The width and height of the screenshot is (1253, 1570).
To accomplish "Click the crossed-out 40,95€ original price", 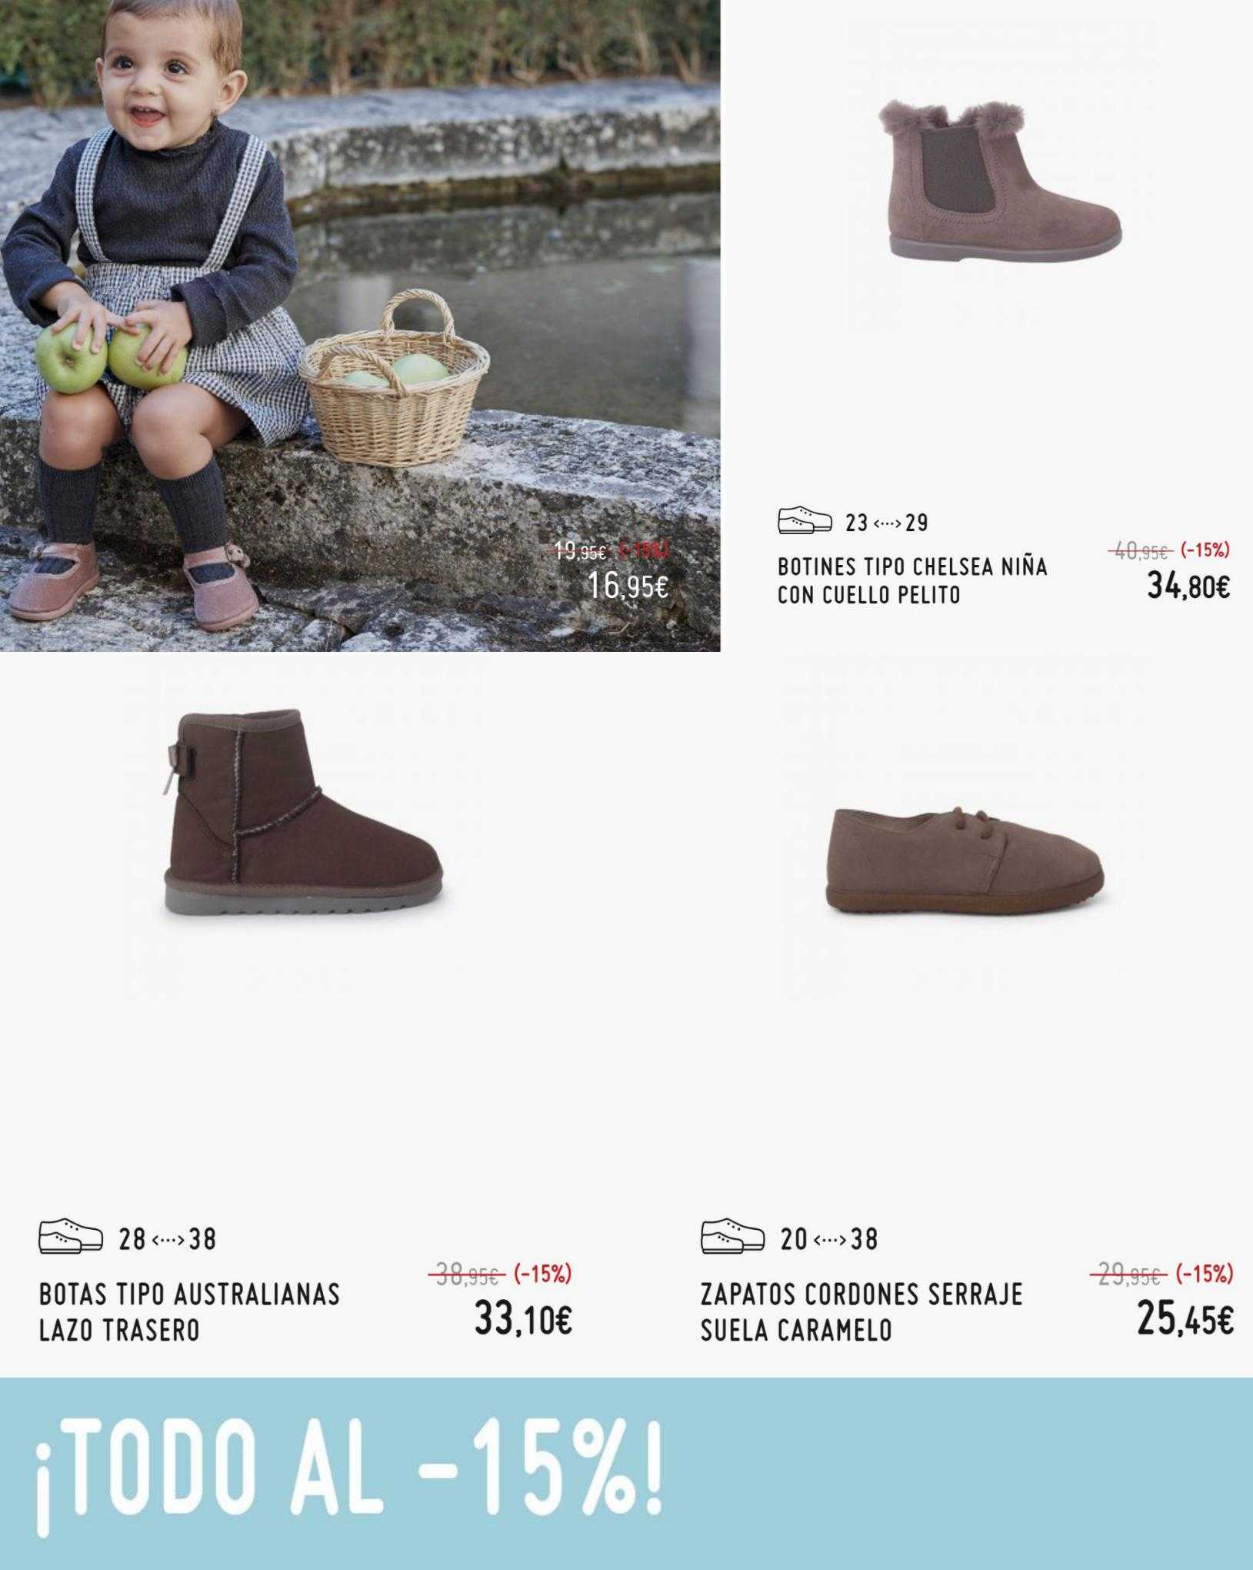I will [x=1140, y=551].
